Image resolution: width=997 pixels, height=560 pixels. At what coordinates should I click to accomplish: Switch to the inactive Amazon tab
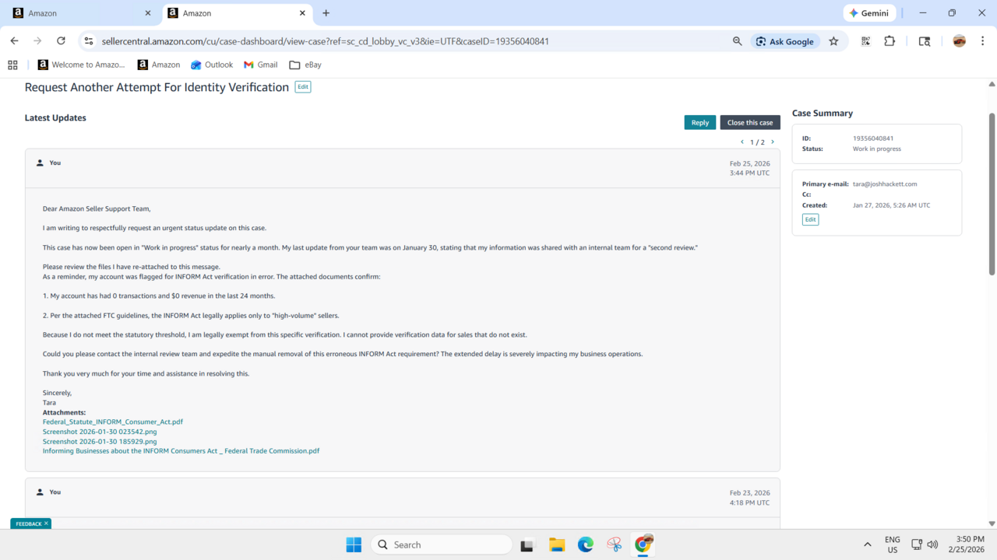[81, 13]
